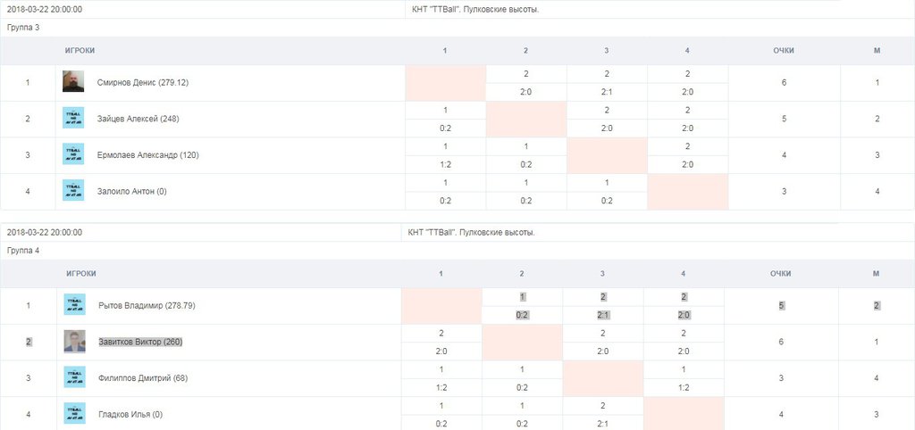The image size is (915, 430).
Task: Click the TTBall avatar beside Филиппов Дмитрий
Action: (74, 377)
